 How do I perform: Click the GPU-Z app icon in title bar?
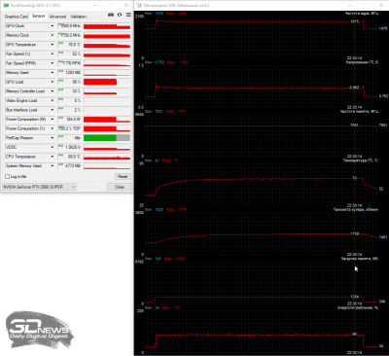click(x=6, y=6)
